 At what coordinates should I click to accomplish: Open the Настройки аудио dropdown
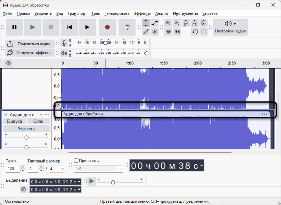(x=230, y=27)
